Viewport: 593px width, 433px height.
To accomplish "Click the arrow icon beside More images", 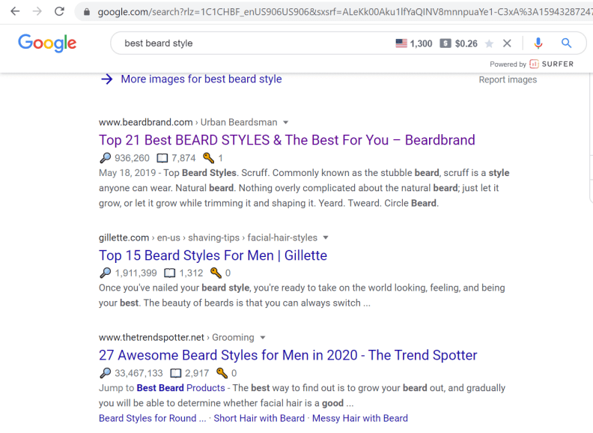I will (107, 79).
